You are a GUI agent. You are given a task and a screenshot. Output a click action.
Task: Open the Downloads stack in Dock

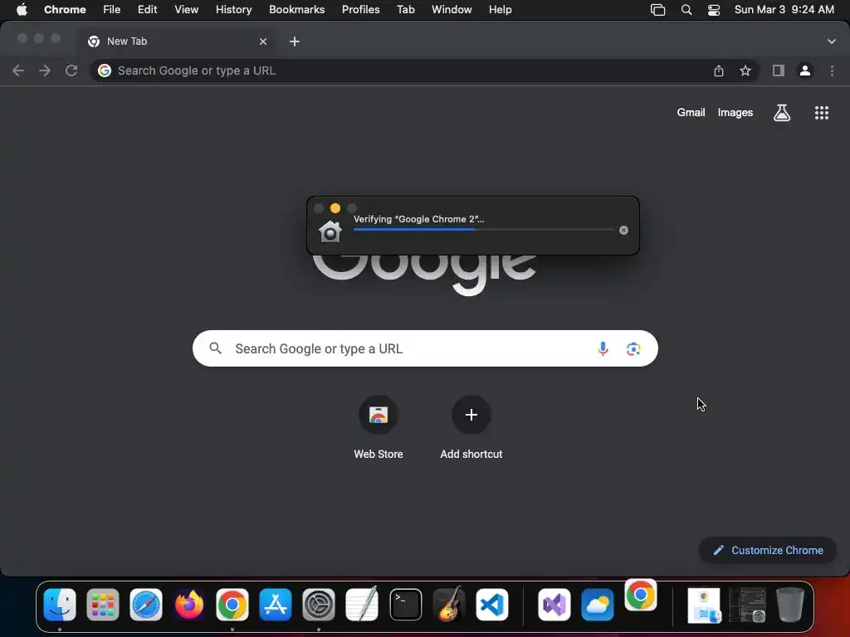coord(704,605)
